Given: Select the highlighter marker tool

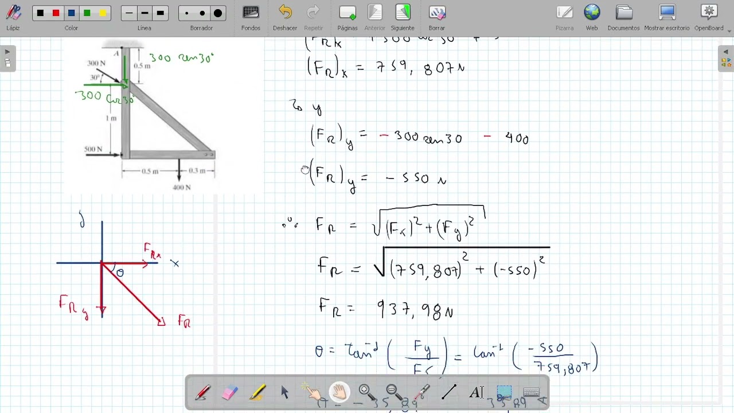Looking at the screenshot, I should click(257, 392).
